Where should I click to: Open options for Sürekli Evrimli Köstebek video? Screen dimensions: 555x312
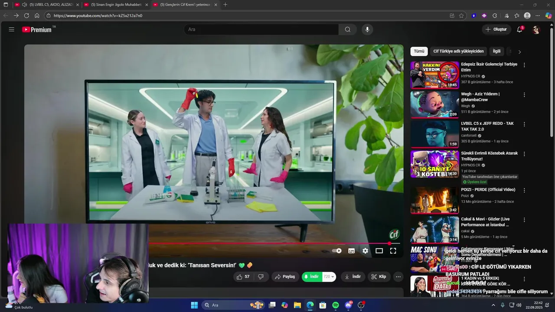[524, 154]
